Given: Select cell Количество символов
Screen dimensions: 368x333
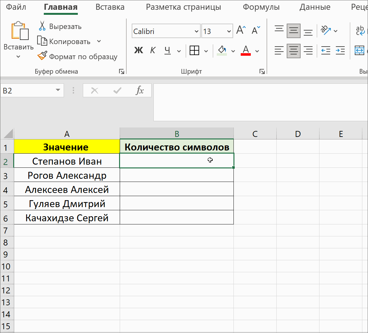Looking at the screenshot, I should 177,147.
